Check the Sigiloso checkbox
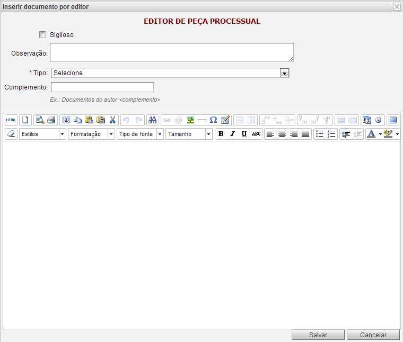The image size is (403, 342). [x=42, y=34]
